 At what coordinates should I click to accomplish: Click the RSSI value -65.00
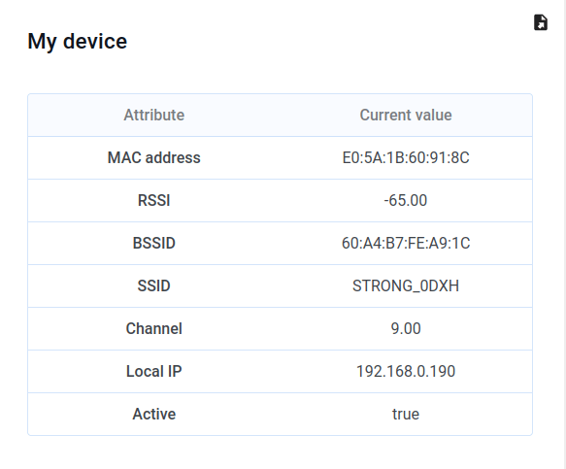[406, 200]
